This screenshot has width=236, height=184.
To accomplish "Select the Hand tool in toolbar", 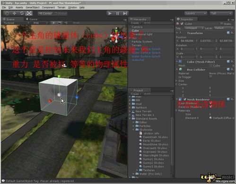I will point(7,13).
